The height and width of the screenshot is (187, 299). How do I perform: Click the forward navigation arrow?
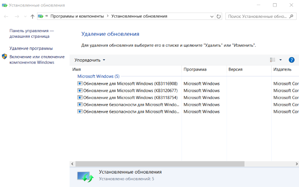[17, 17]
